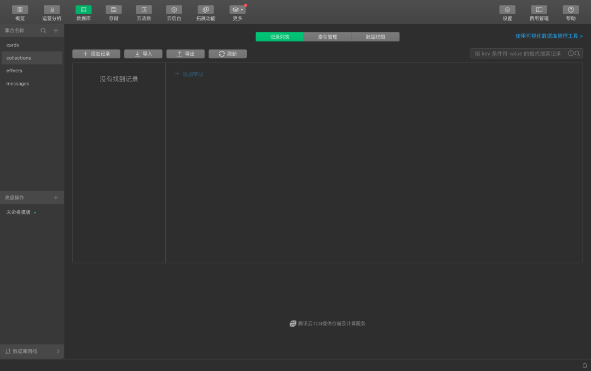Open the 使用可视化数据库管理工具 link
Viewport: 591px width, 371px height.
pyautogui.click(x=549, y=36)
